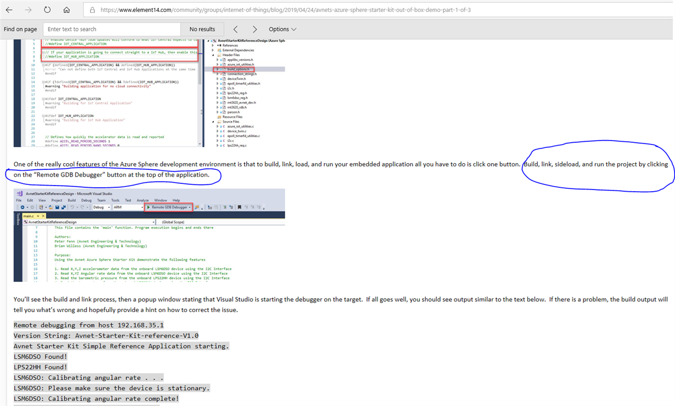Reload the page with the refresh icon

point(47,10)
